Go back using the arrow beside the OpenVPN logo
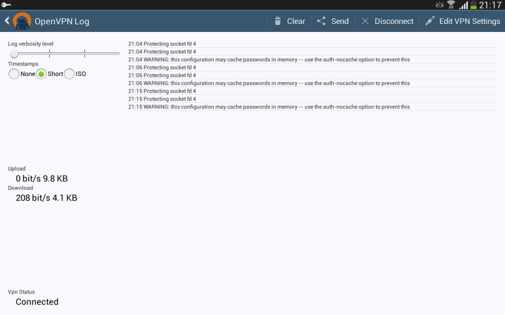The width and height of the screenshot is (505, 315). pos(7,21)
